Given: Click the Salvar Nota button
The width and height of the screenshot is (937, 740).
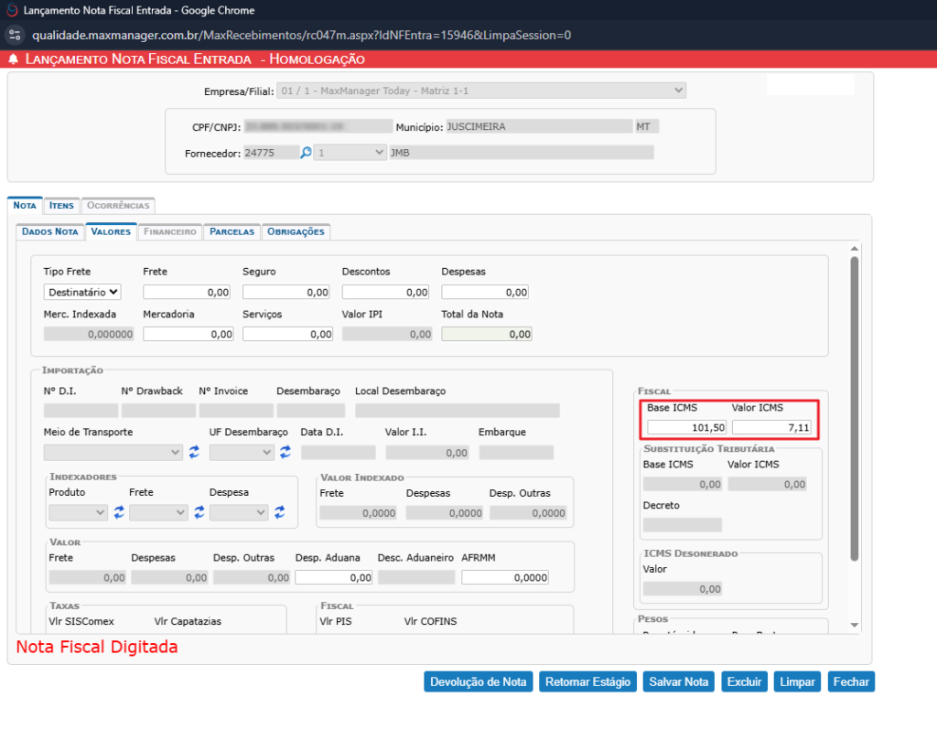Looking at the screenshot, I should tap(678, 681).
